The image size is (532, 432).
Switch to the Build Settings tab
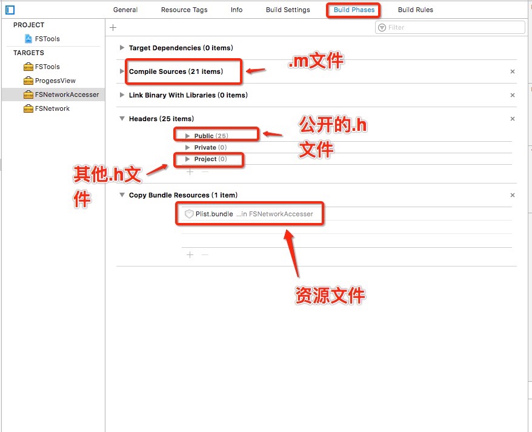click(288, 10)
